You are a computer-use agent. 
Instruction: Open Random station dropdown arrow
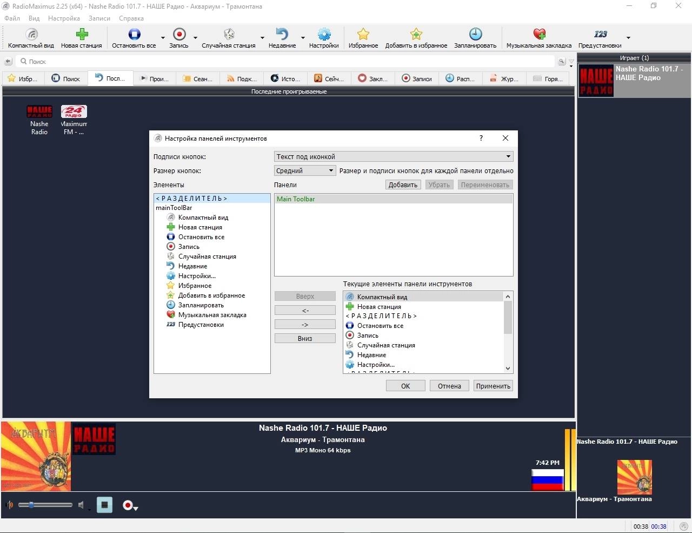point(262,38)
